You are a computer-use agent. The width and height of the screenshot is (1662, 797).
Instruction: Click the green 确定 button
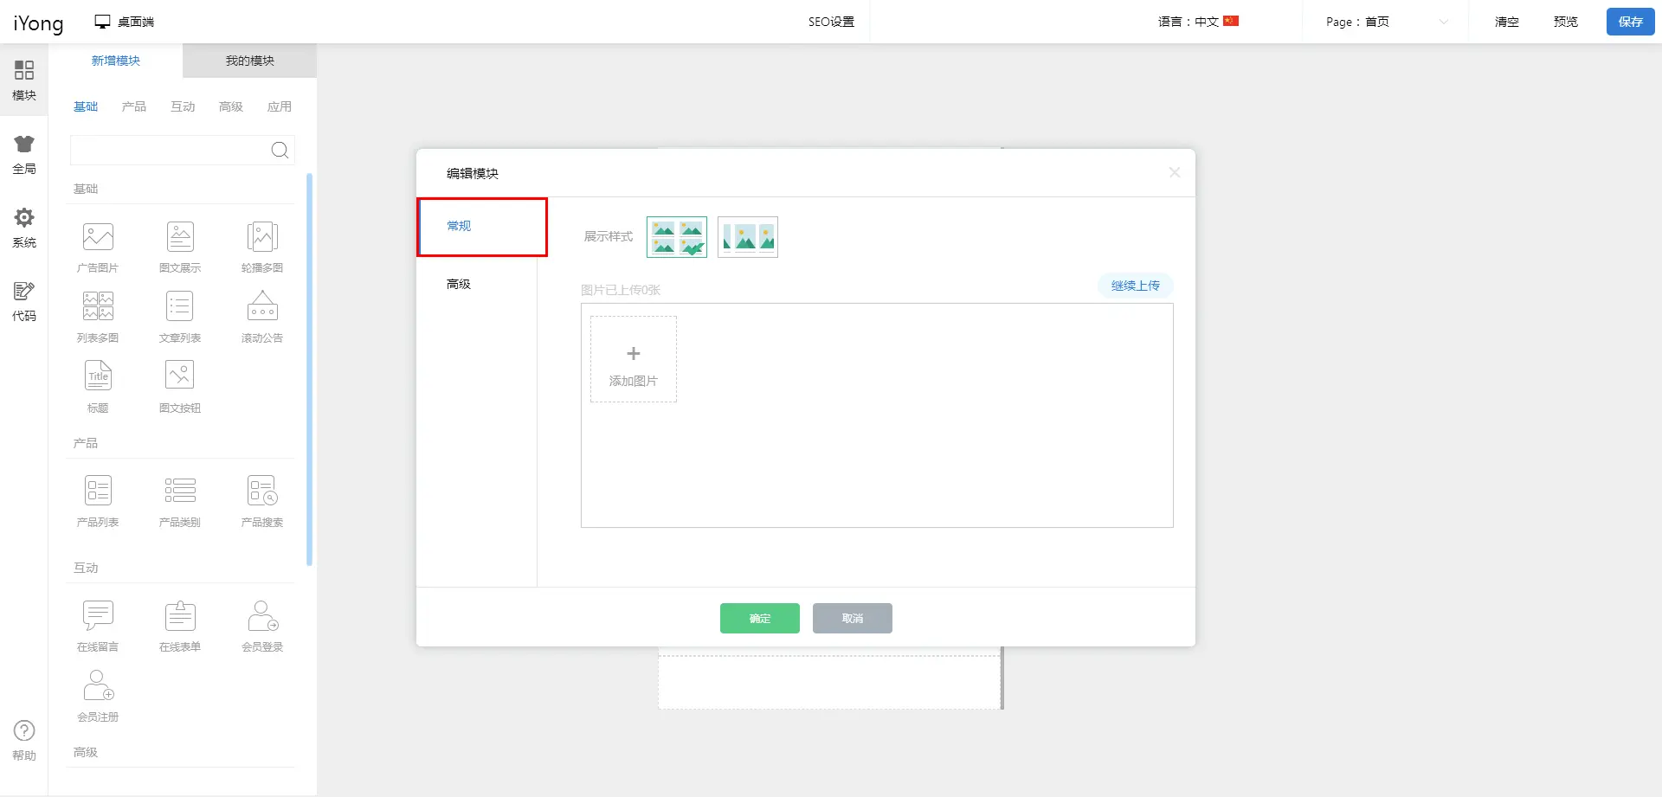click(759, 618)
